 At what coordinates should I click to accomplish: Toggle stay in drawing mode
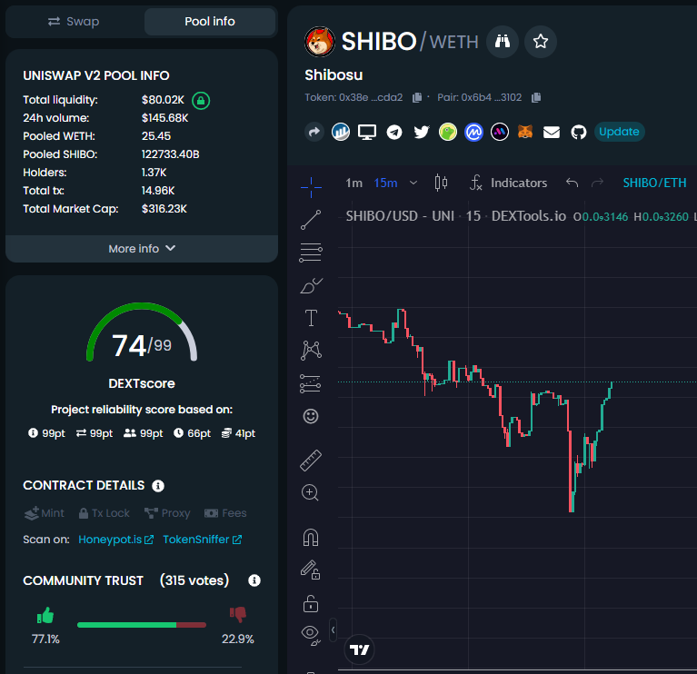coord(310,570)
